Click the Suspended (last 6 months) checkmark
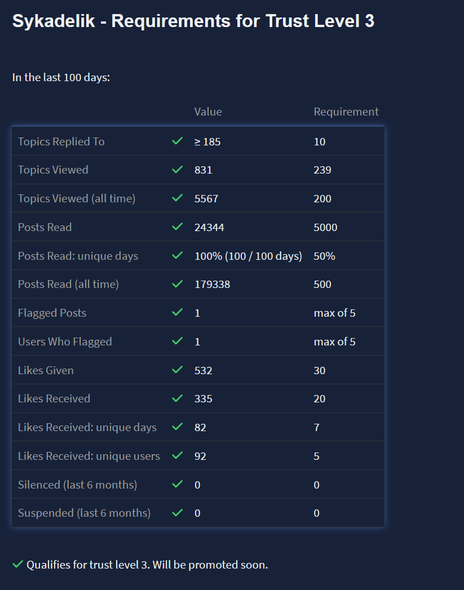Image resolution: width=464 pixels, height=590 pixels. pyautogui.click(x=177, y=513)
